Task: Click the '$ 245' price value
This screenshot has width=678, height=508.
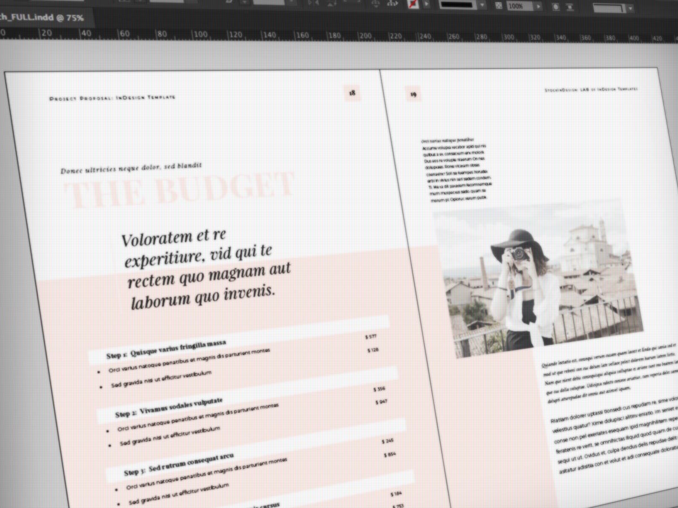Action: pyautogui.click(x=388, y=440)
